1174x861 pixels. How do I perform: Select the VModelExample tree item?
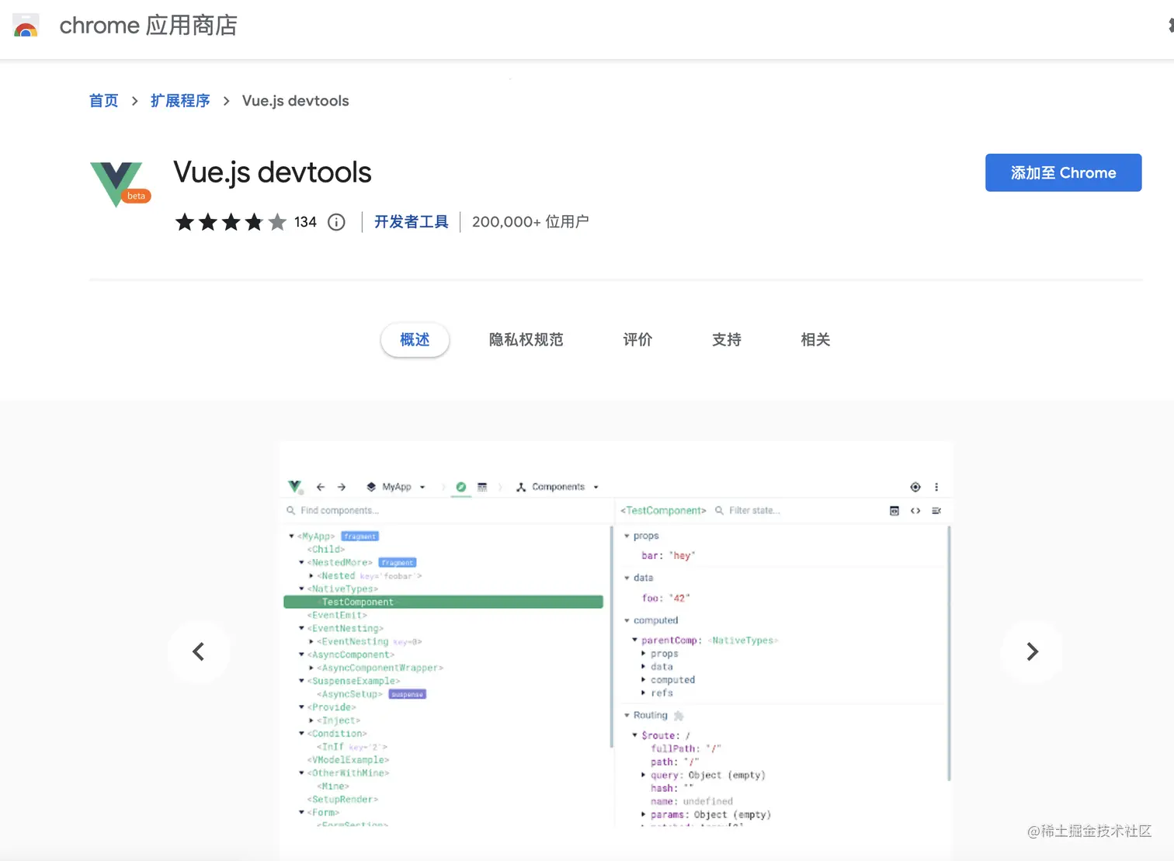tap(348, 760)
